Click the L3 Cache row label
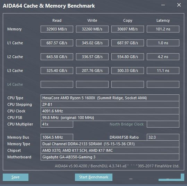This screenshot has width=187, height=186. tap(15, 71)
